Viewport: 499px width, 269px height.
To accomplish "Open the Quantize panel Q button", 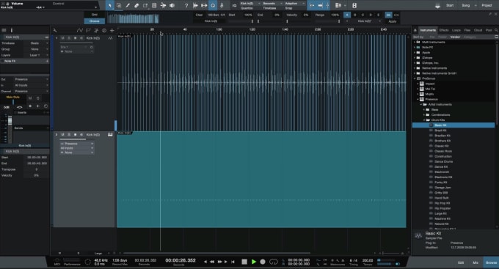I will coord(213,5).
